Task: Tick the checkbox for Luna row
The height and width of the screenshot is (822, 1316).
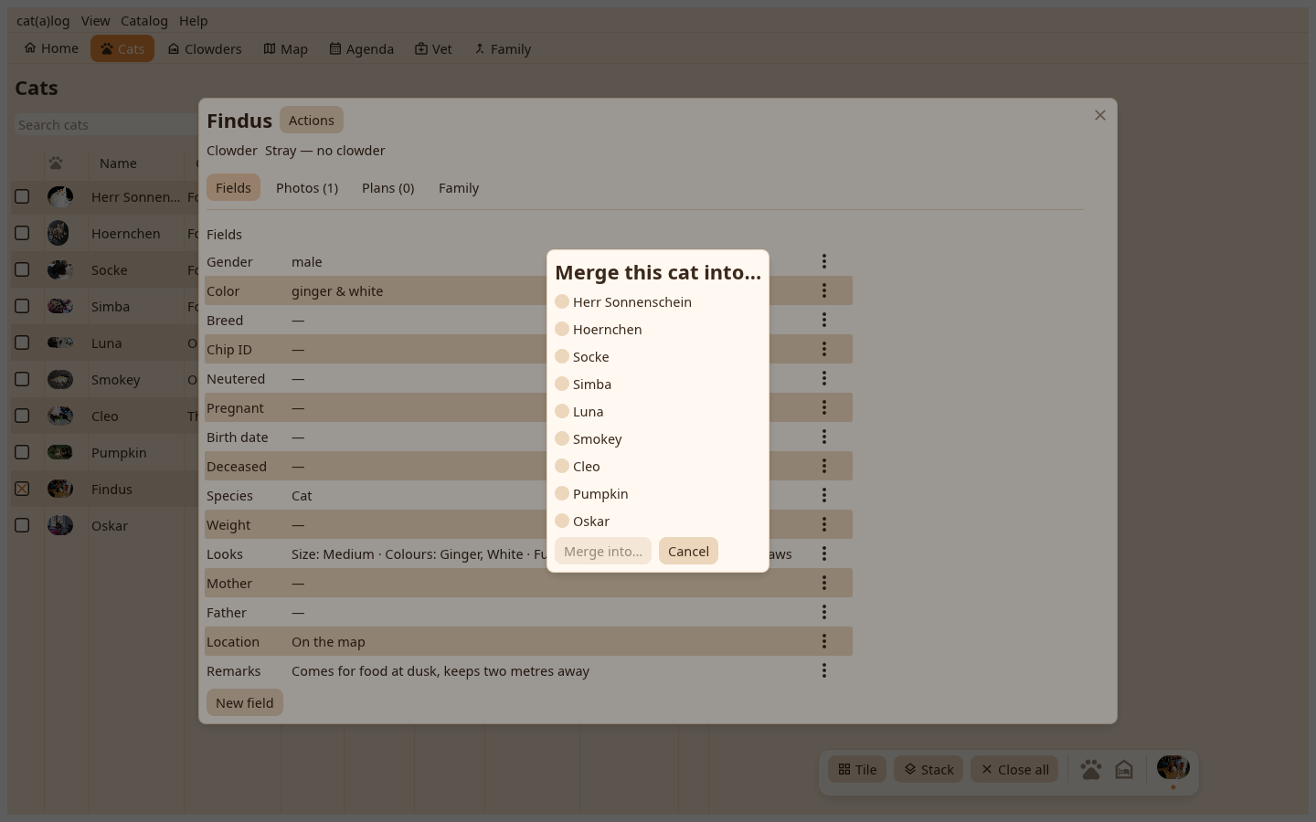Action: [22, 342]
